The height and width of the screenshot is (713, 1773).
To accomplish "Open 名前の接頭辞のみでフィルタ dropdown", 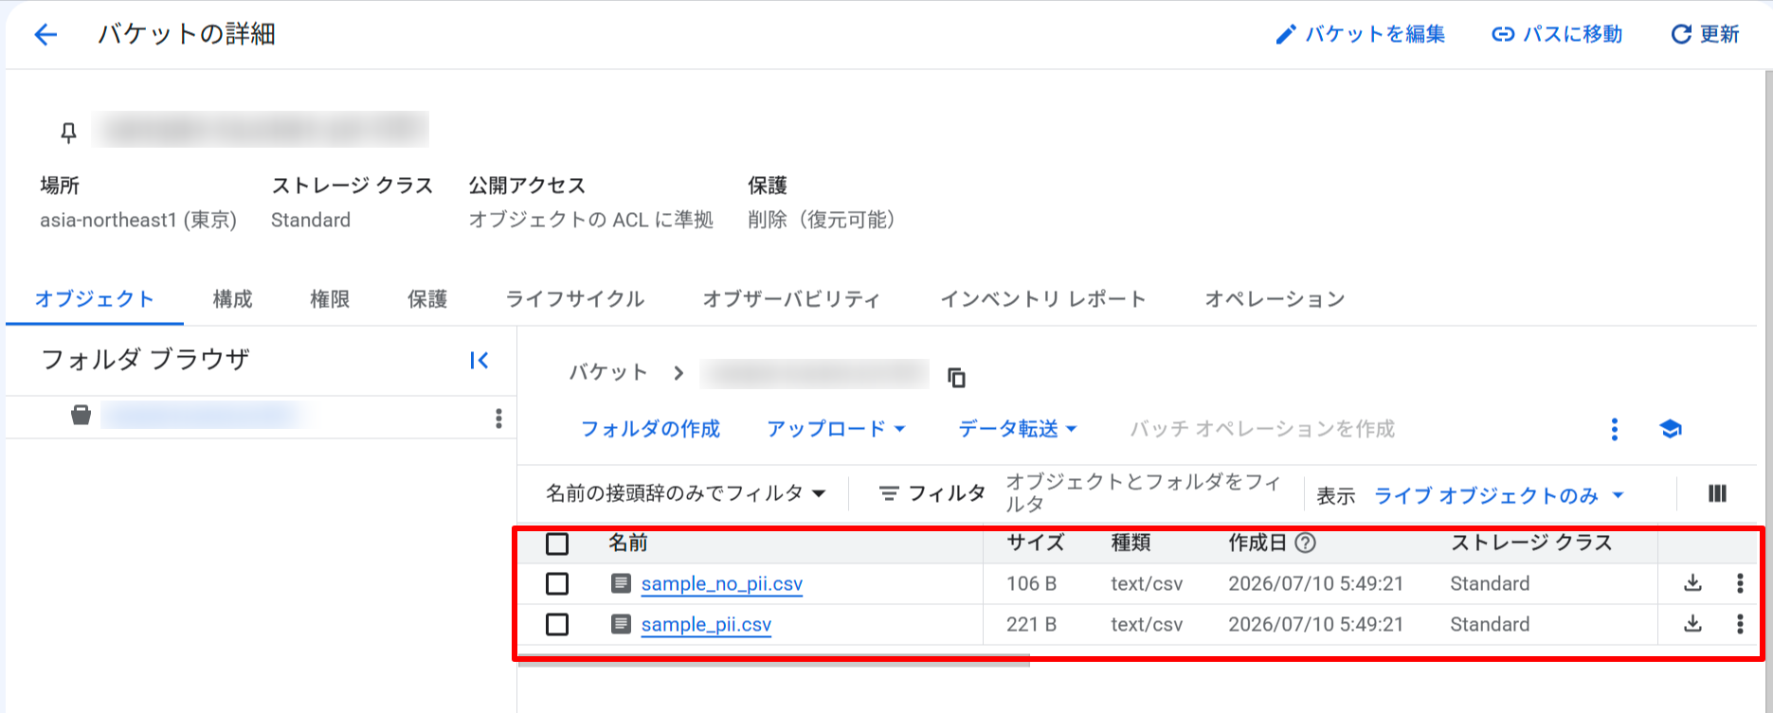I will (685, 493).
